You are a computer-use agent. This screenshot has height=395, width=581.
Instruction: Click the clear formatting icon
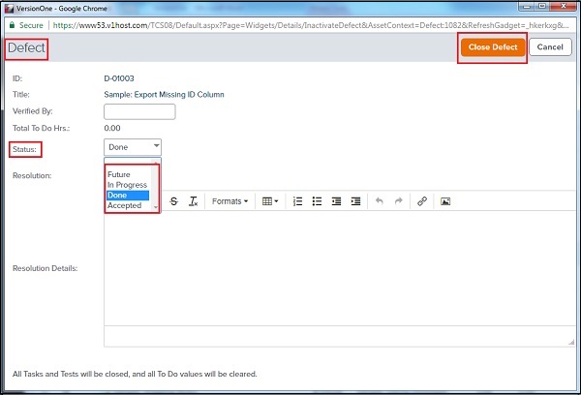[x=193, y=201]
